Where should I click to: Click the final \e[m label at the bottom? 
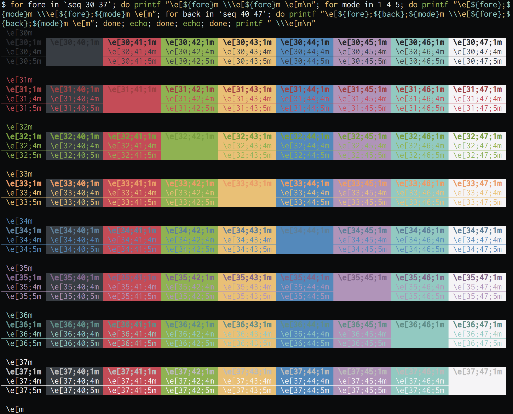[x=15, y=409]
